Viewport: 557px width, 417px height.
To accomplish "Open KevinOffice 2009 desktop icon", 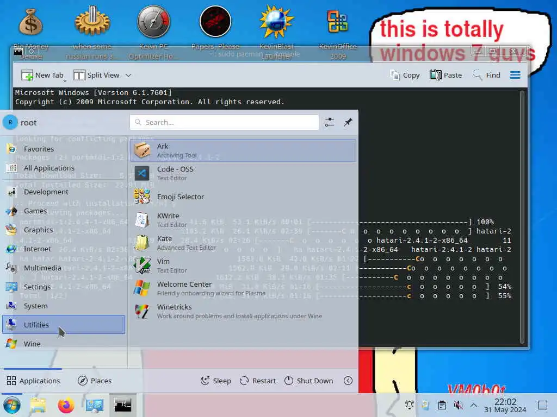I will tap(337, 32).
